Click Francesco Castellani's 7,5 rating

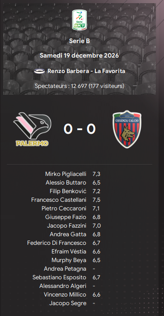click(96, 200)
